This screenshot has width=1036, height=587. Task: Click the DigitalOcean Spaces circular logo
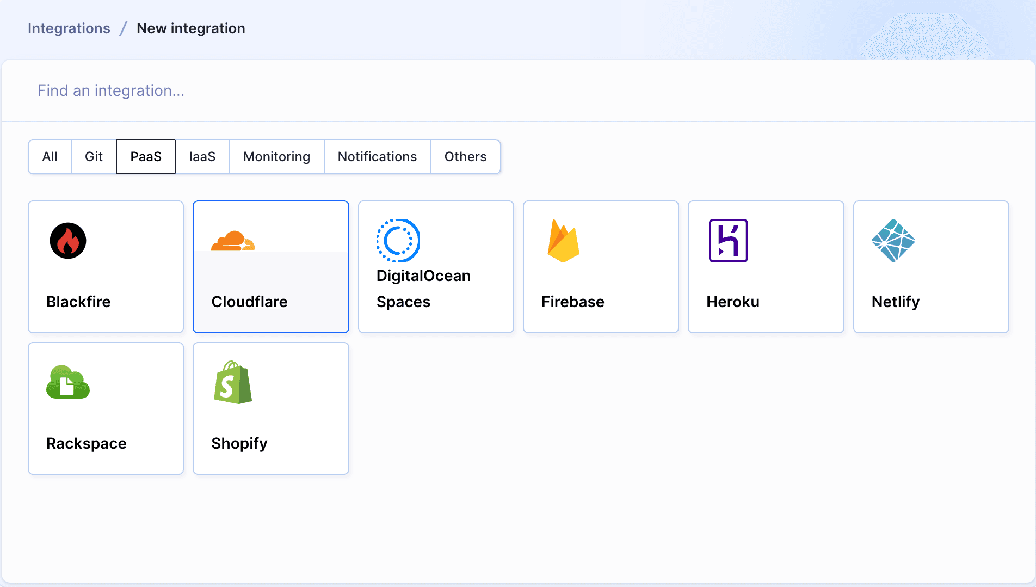point(398,241)
